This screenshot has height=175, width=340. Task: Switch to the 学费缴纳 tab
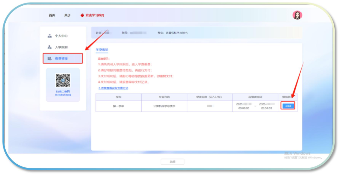click(x=102, y=50)
